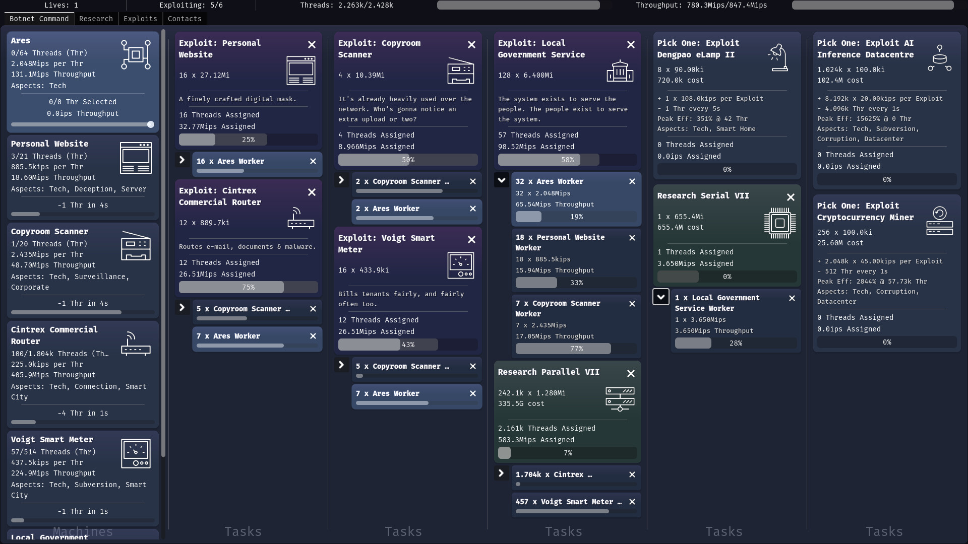Click the Cryptocurrency Miner icon
The height and width of the screenshot is (544, 968).
click(x=939, y=221)
